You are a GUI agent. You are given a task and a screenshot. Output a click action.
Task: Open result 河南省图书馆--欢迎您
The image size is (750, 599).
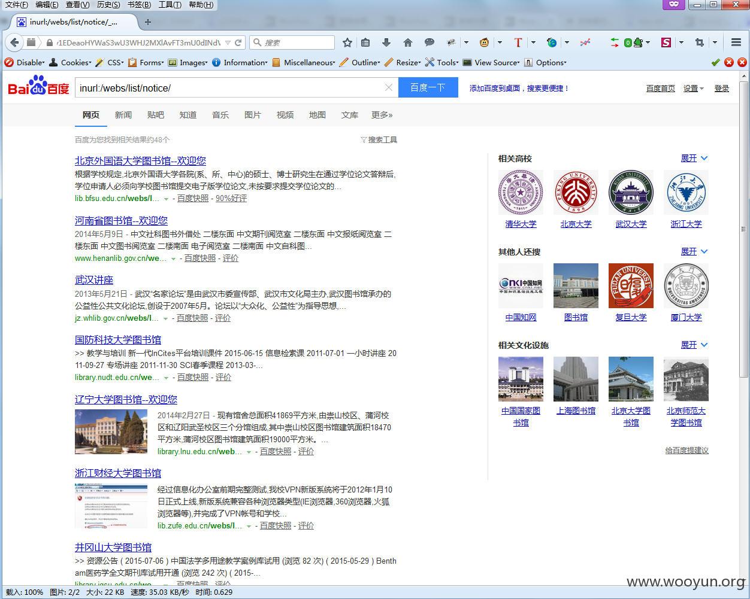(121, 220)
